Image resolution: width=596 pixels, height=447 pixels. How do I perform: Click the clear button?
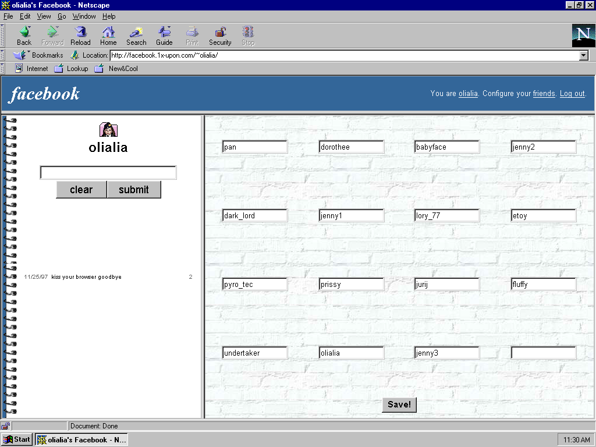pos(81,190)
